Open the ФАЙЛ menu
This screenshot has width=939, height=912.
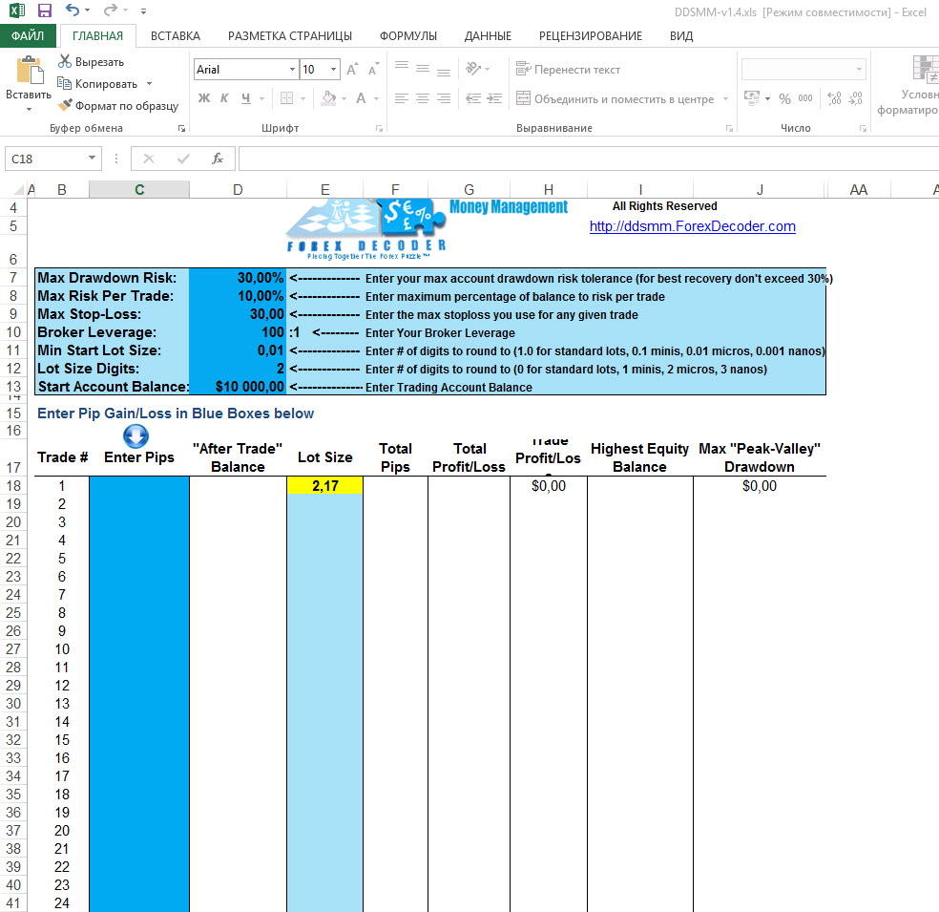[28, 36]
